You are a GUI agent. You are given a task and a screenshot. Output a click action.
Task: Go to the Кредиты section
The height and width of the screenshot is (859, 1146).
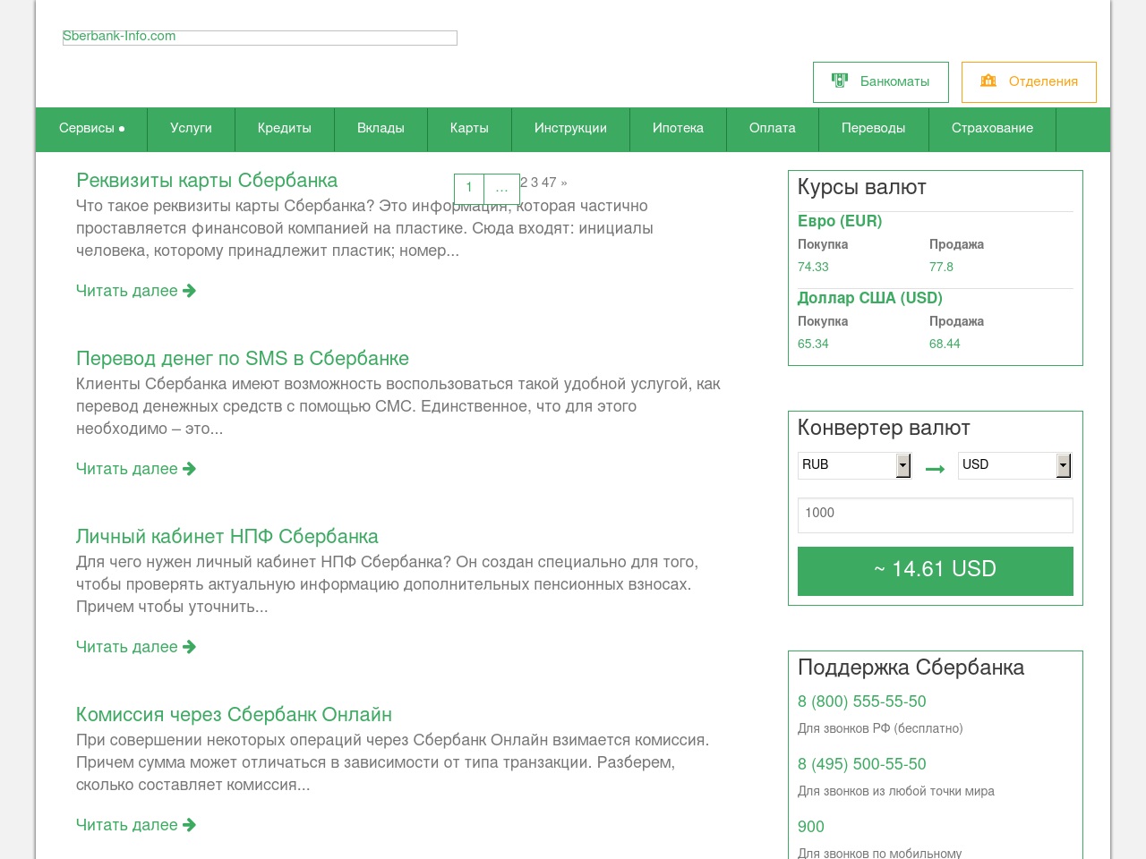coord(285,128)
